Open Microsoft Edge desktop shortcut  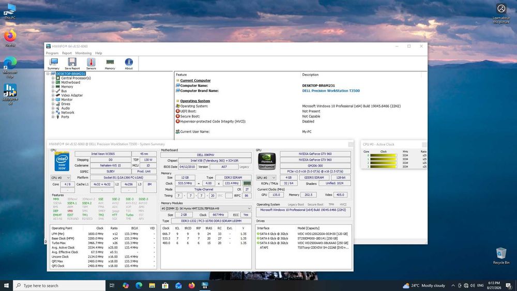tap(10, 67)
